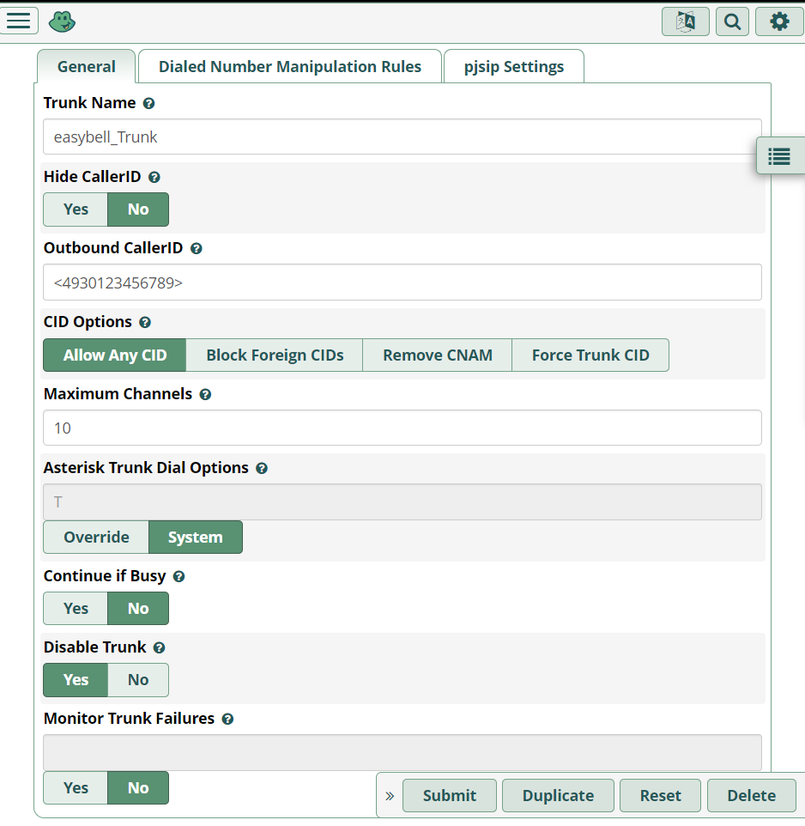Open the language selection icon

point(685,21)
